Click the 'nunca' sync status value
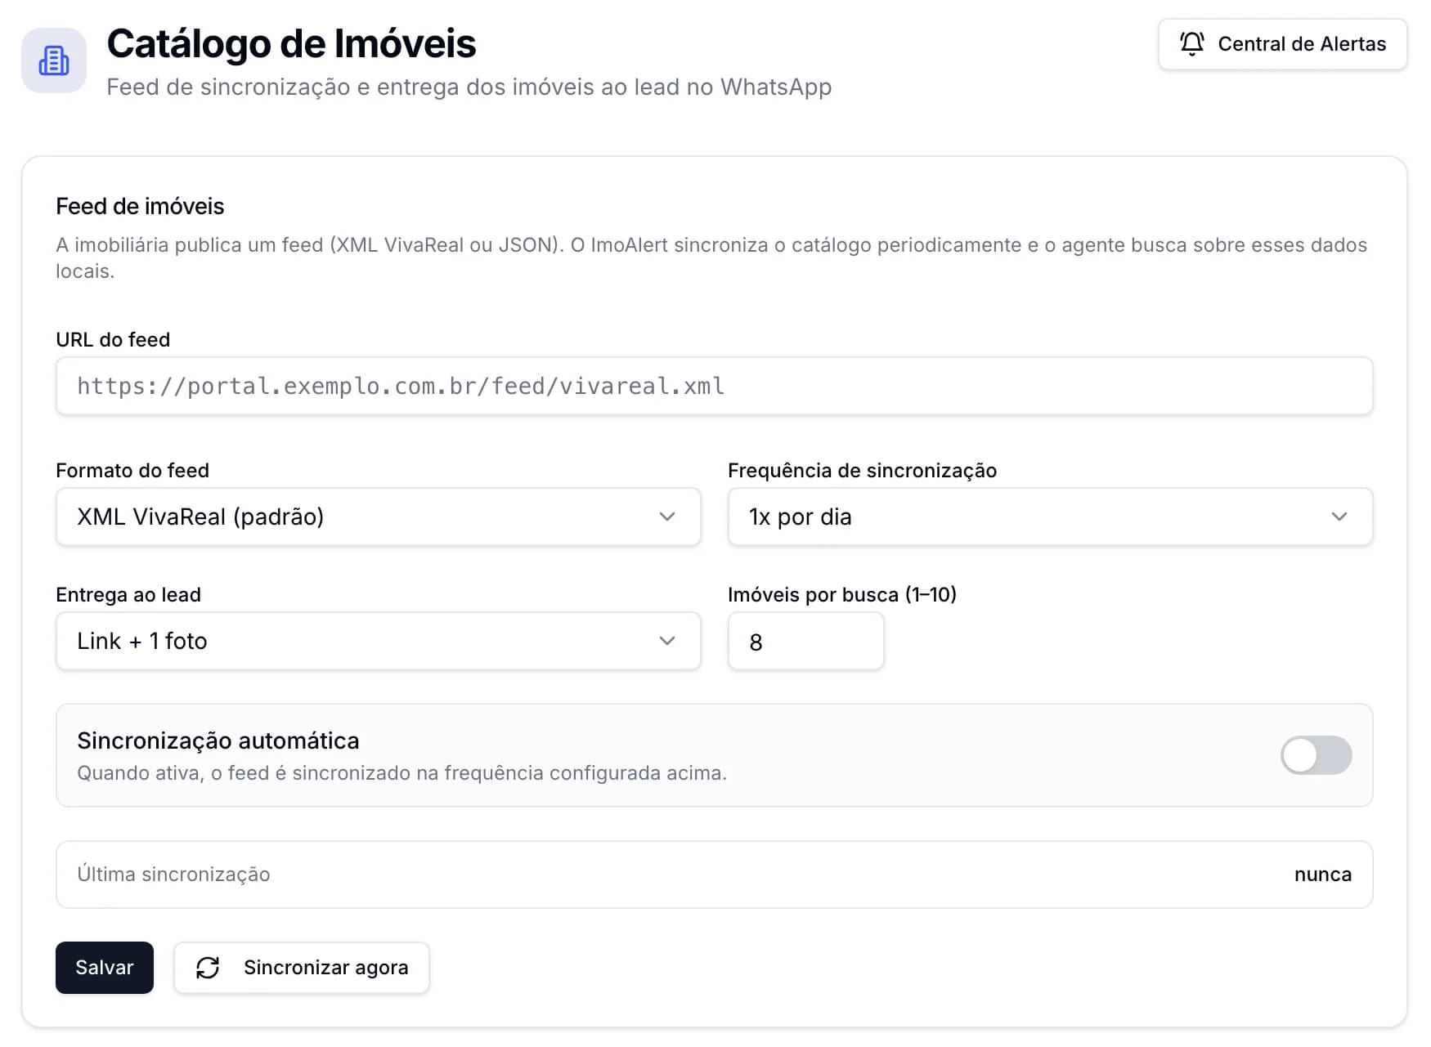 tap(1322, 875)
